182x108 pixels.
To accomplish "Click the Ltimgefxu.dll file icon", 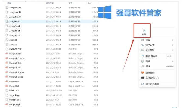I will 7,17.
